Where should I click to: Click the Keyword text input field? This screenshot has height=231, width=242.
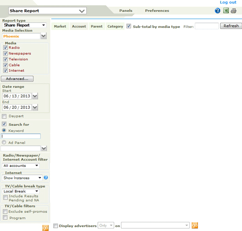tap(21, 136)
